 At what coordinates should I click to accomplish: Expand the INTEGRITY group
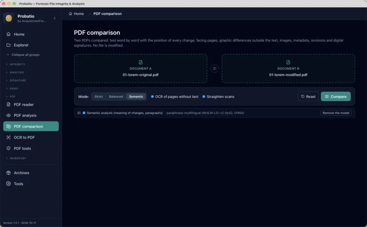(16, 64)
